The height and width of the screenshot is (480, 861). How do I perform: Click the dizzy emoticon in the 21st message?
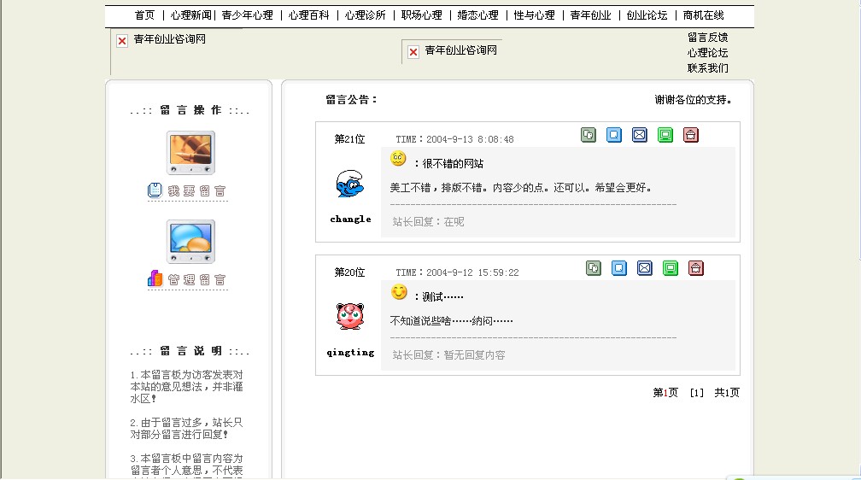click(x=398, y=159)
